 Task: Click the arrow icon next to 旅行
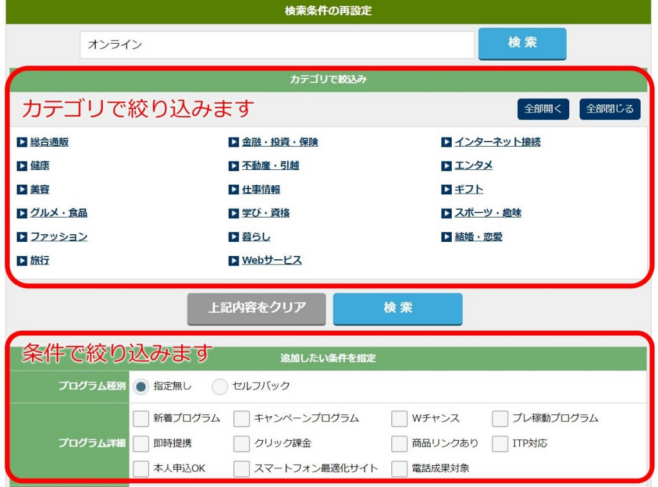click(x=22, y=261)
